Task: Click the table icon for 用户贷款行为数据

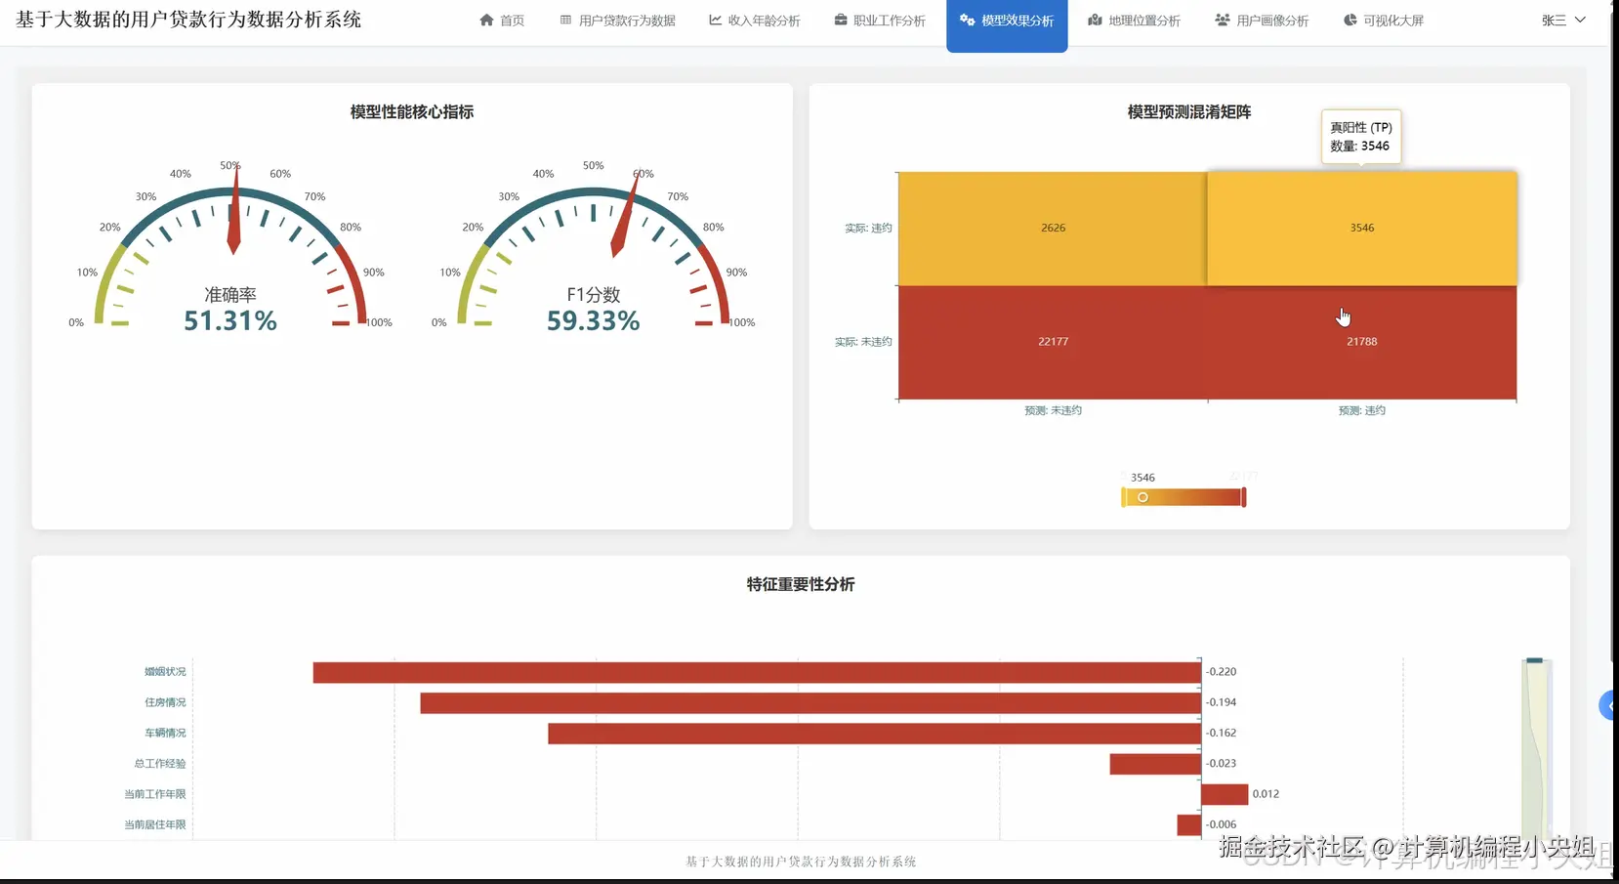Action: [x=565, y=20]
